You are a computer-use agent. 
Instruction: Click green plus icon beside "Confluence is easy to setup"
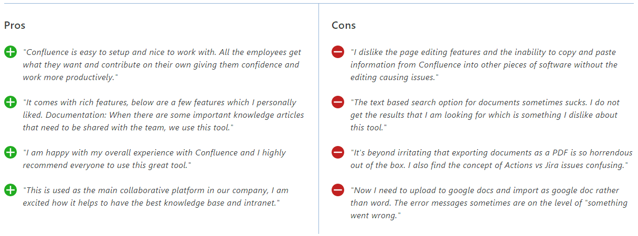click(10, 52)
